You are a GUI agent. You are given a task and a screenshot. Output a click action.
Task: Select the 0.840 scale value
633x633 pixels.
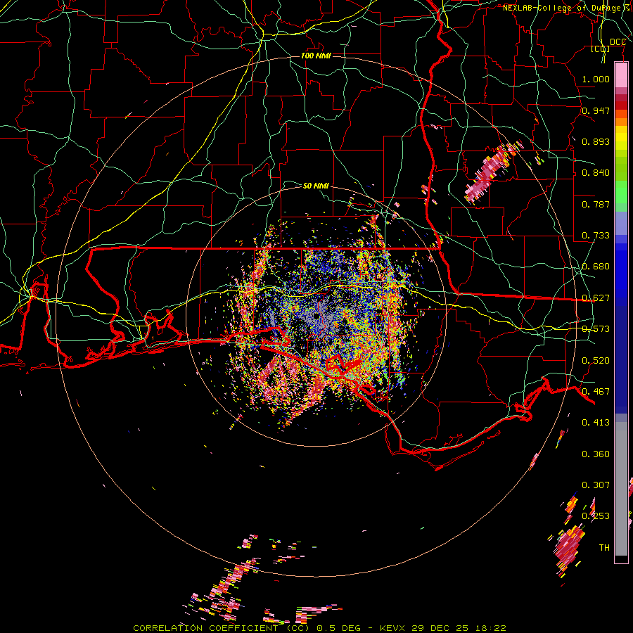click(x=596, y=173)
